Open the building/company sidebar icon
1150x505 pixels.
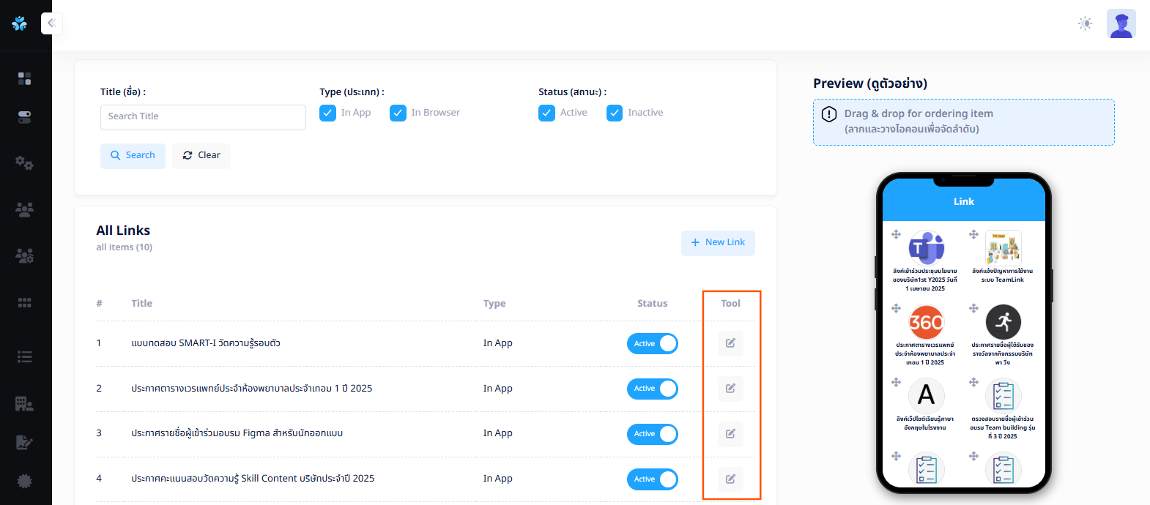24,403
